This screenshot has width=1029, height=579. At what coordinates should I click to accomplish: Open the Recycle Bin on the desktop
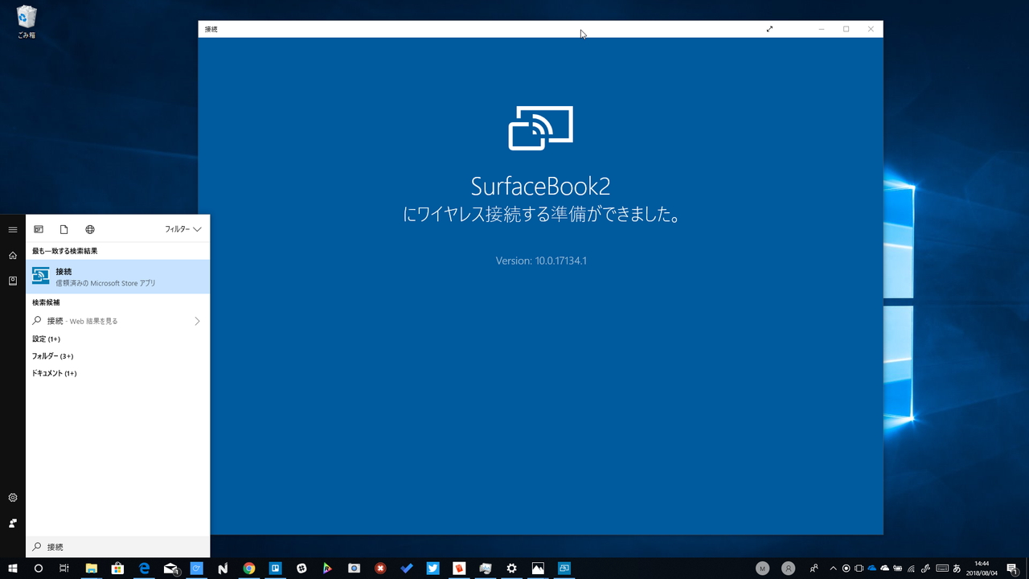coord(27,22)
